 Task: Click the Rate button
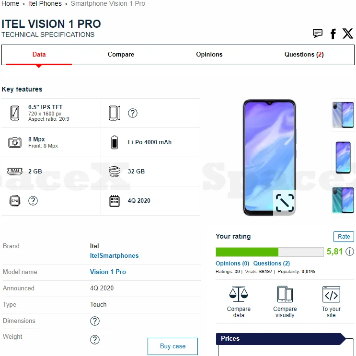(344, 237)
